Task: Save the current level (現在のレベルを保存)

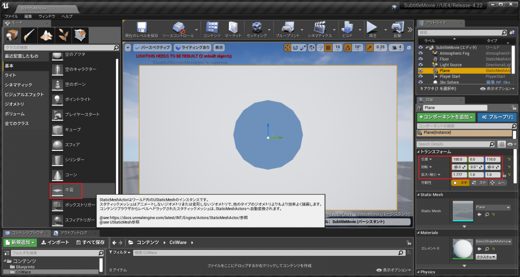Action: point(141,30)
